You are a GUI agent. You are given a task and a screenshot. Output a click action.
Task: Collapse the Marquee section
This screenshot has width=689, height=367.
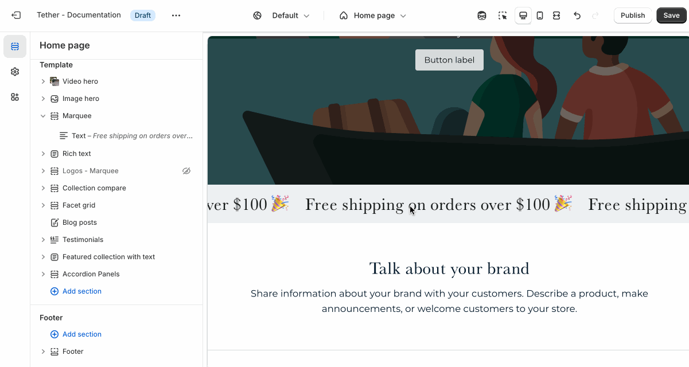coord(43,116)
